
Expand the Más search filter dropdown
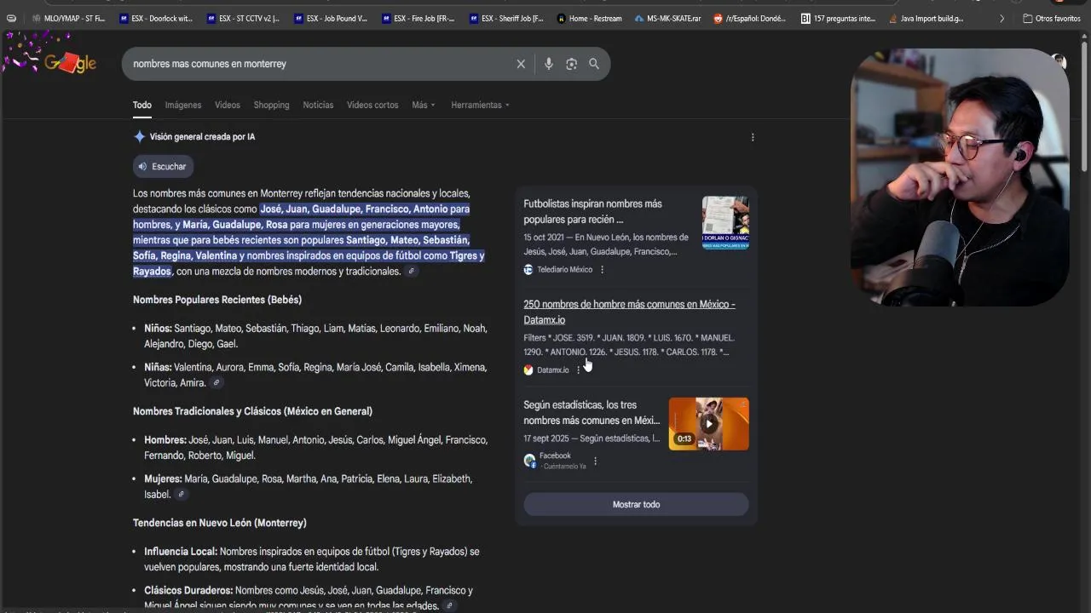[424, 105]
